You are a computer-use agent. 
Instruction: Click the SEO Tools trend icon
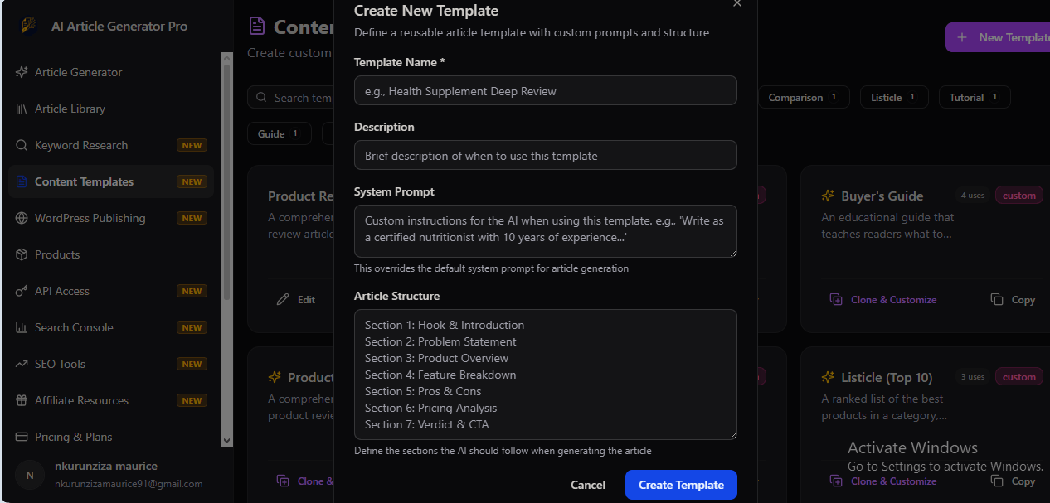point(22,364)
